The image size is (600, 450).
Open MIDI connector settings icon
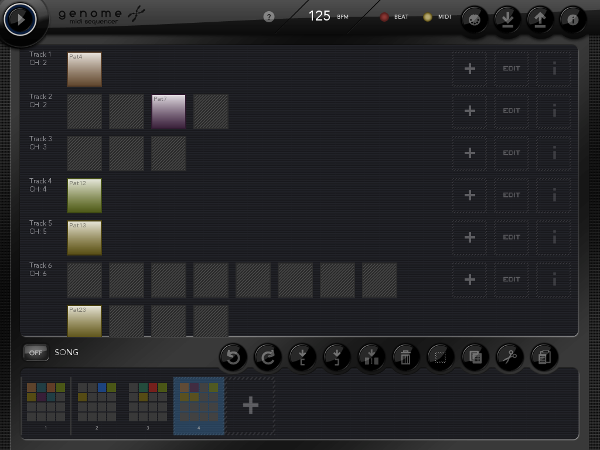(475, 19)
